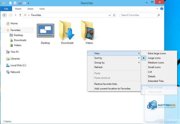The height and width of the screenshot is (124, 180).
Task: Select the Large icons view option
Action: pos(159,58)
